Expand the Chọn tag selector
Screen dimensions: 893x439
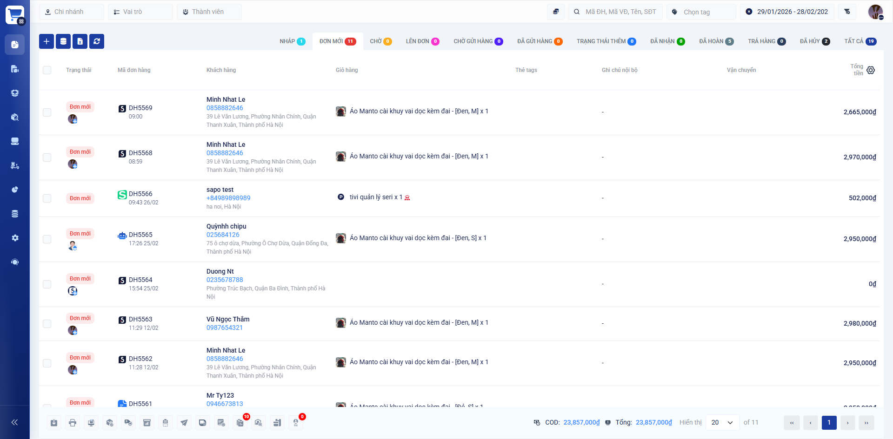(701, 12)
